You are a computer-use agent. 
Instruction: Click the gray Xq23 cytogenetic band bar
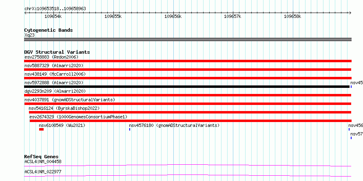click(x=188, y=39)
